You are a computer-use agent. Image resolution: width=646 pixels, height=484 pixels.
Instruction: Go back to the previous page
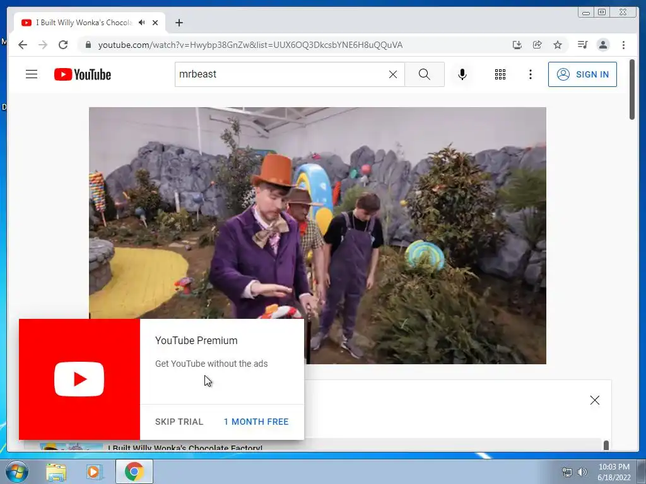click(23, 45)
